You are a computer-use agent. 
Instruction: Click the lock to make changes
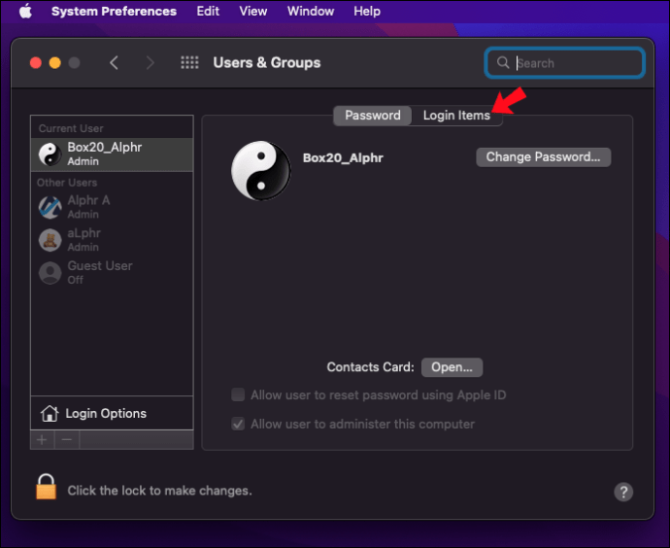46,487
